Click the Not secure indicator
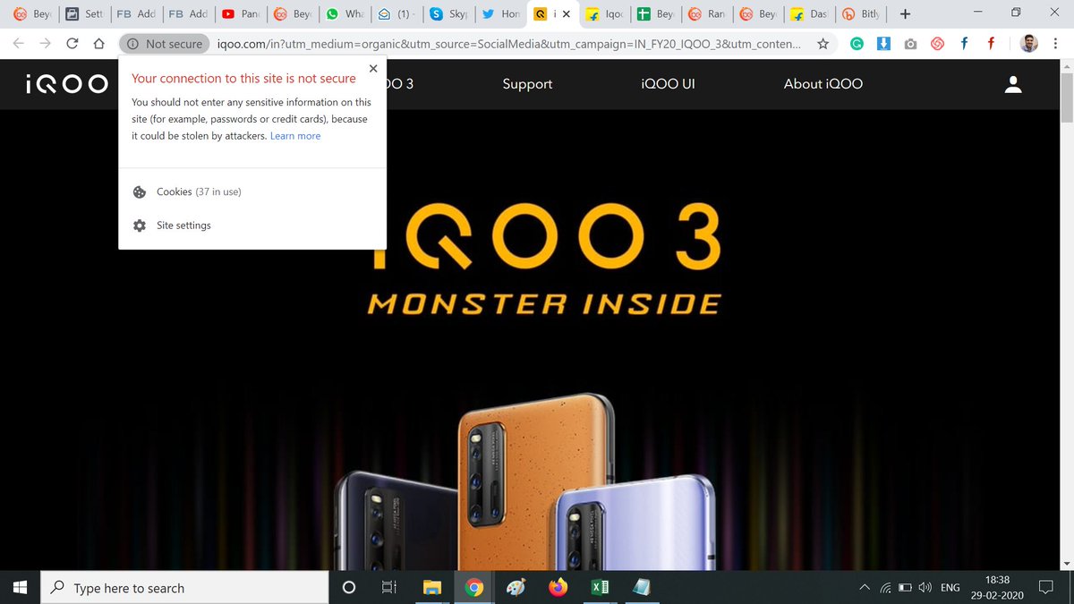 164,43
